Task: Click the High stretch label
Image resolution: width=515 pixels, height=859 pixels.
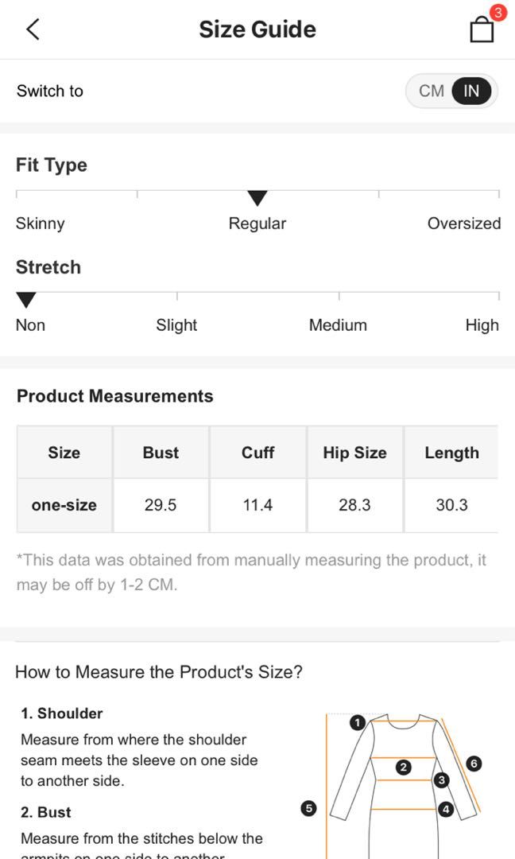Action: pyautogui.click(x=482, y=325)
